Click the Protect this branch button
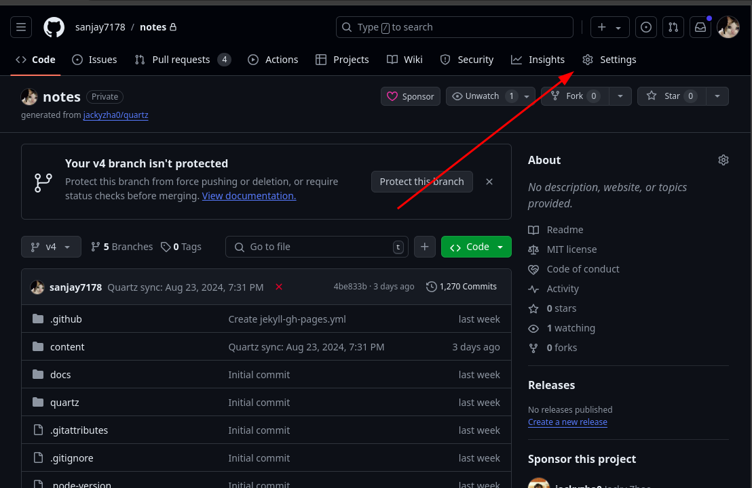 pyautogui.click(x=421, y=182)
